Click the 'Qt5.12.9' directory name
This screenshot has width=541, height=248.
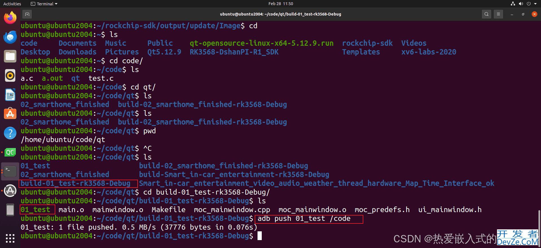click(x=164, y=52)
